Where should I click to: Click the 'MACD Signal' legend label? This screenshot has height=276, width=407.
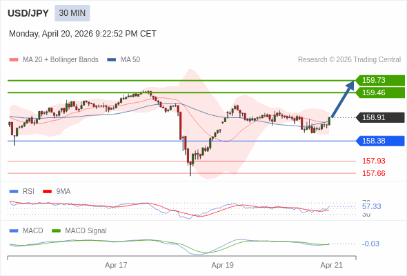point(86,231)
